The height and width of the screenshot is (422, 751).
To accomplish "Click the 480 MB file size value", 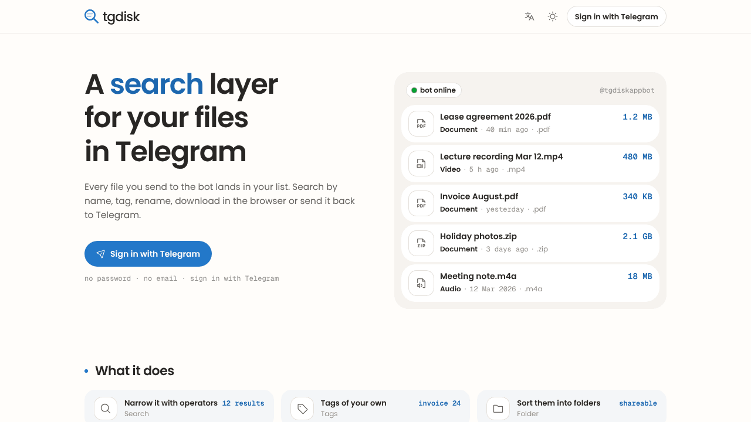I will (x=637, y=156).
